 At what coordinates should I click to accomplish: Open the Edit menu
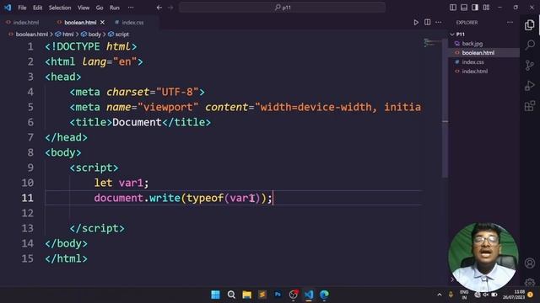click(37, 8)
